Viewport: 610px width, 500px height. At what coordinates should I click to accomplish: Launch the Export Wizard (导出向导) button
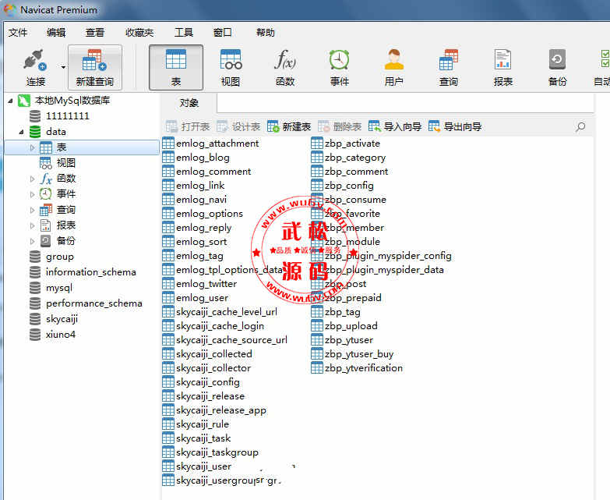[x=455, y=126]
